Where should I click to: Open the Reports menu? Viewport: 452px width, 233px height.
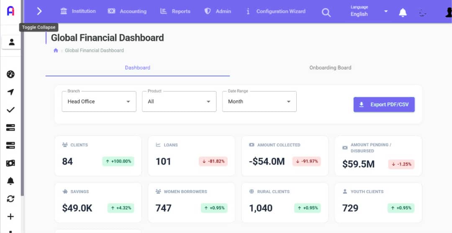175,11
